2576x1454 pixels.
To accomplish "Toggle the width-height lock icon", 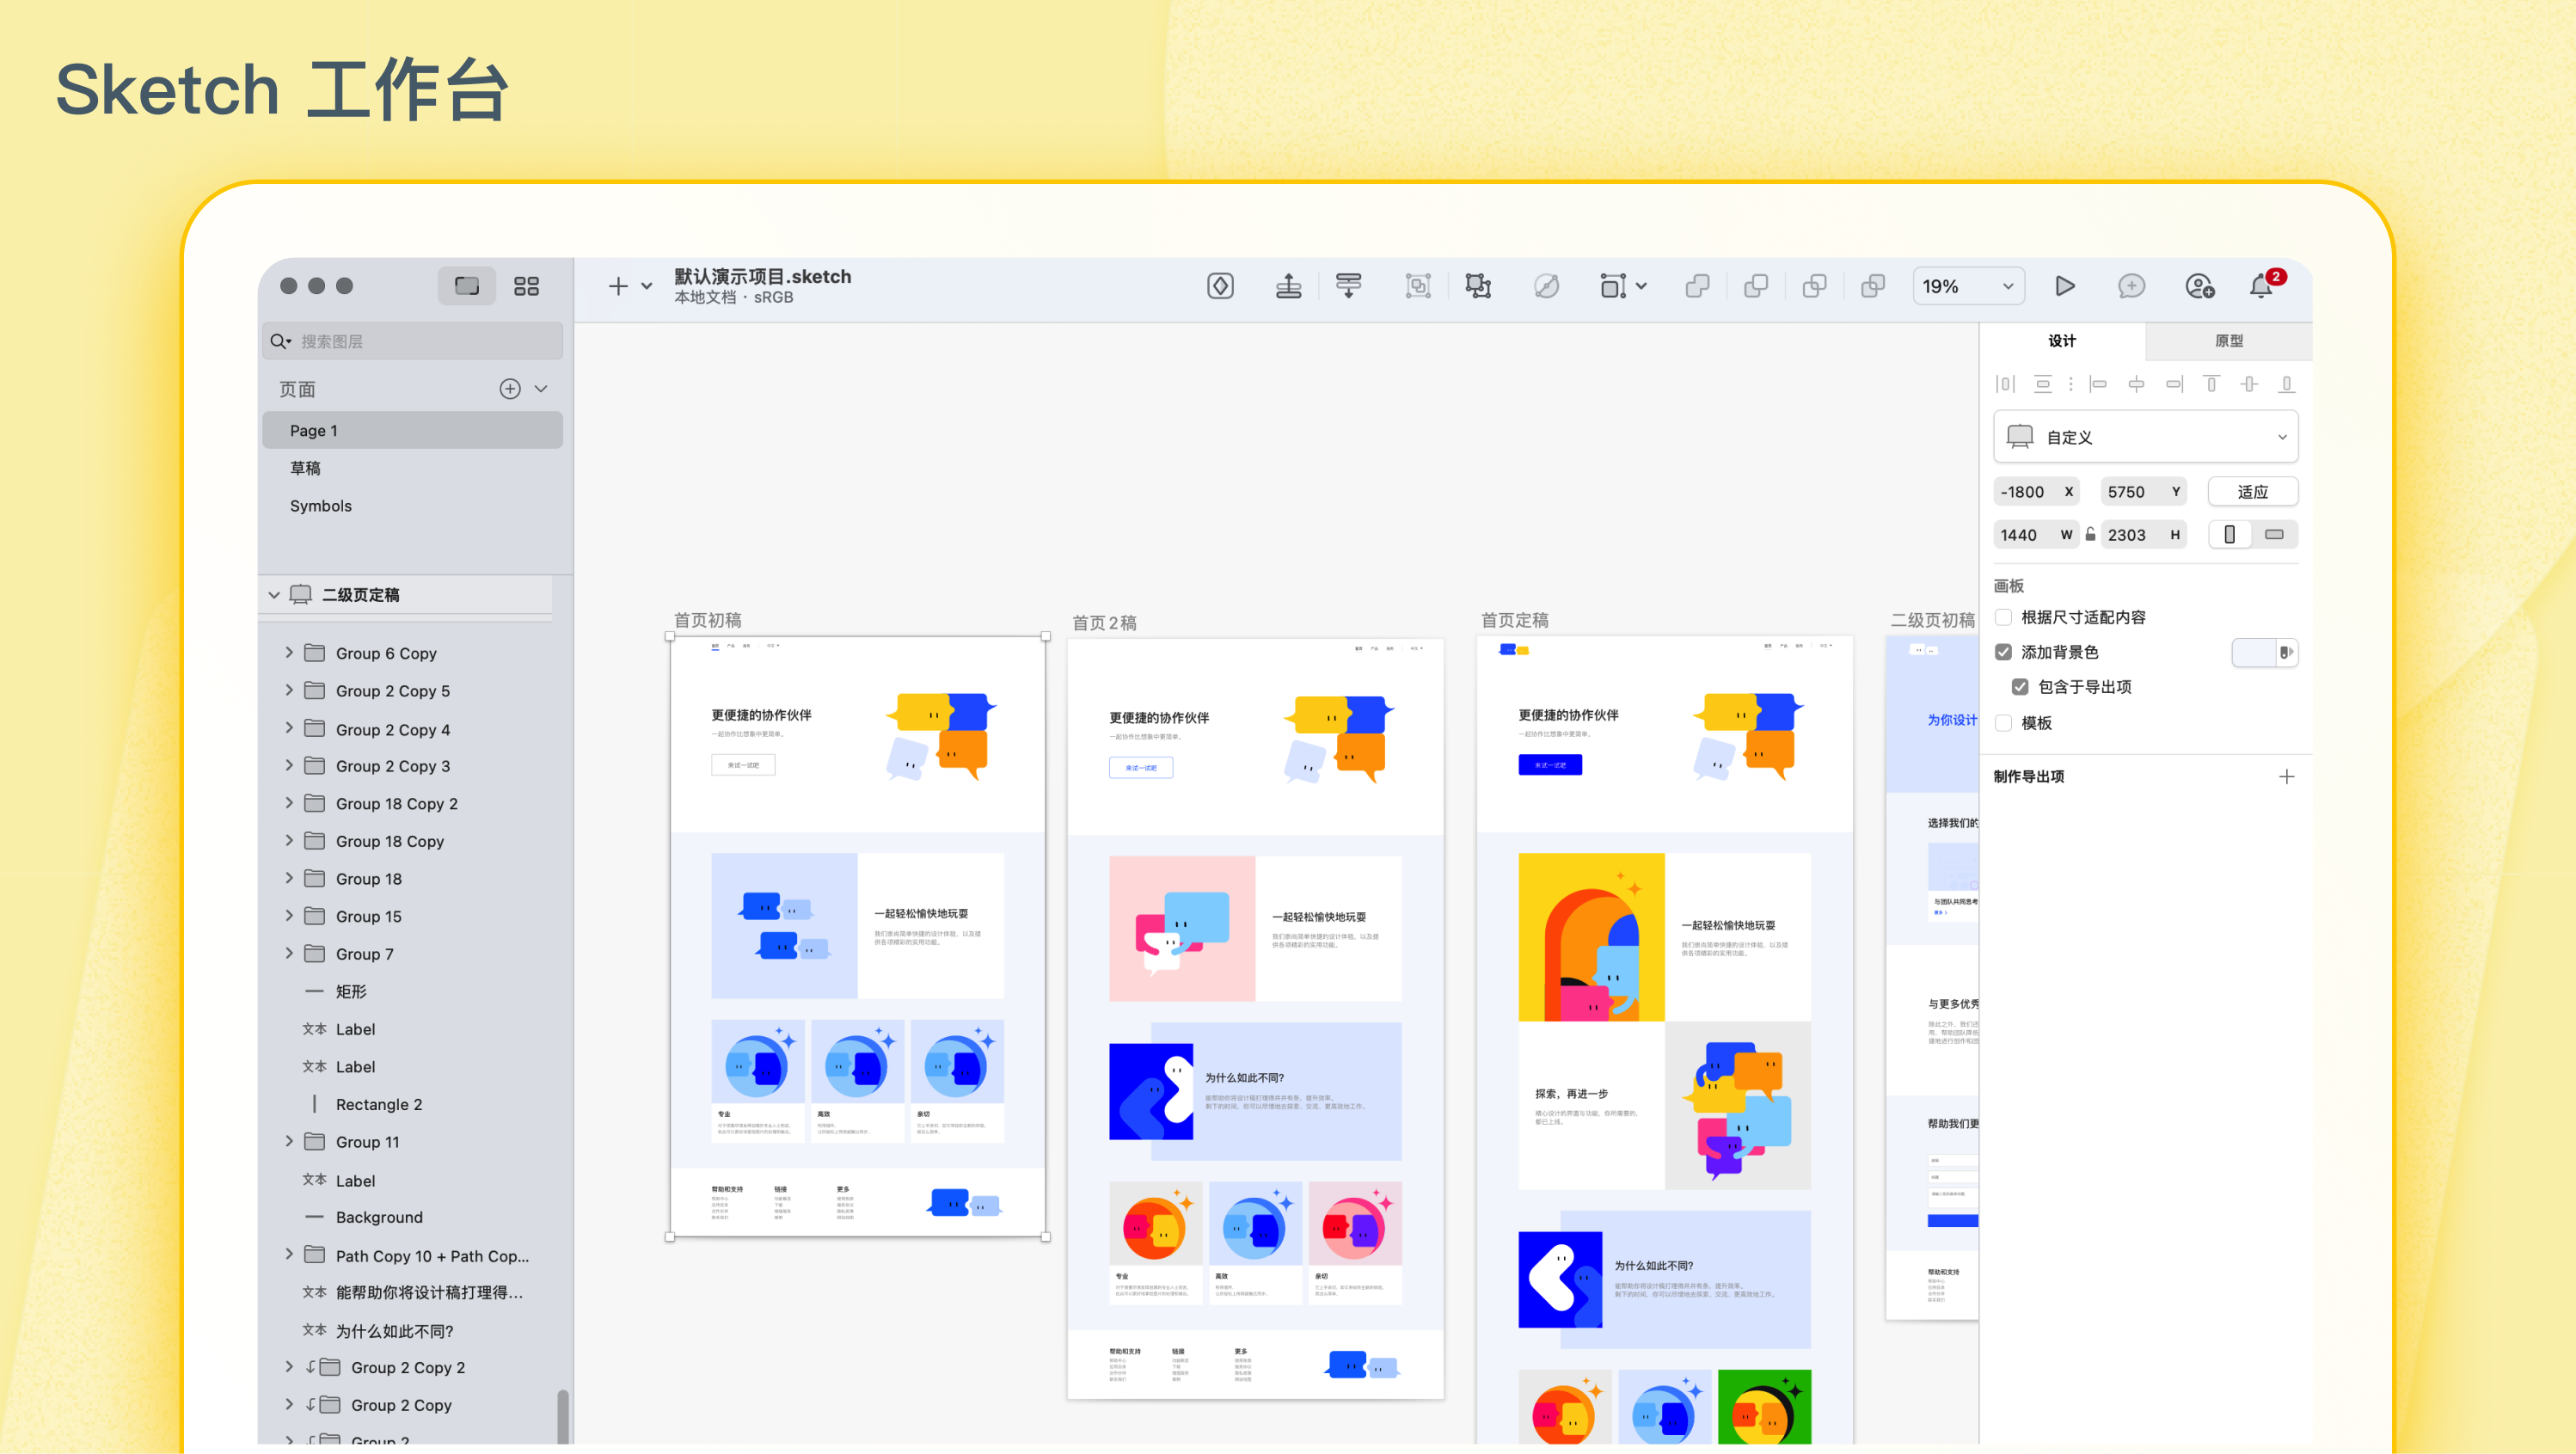I will (x=2090, y=535).
